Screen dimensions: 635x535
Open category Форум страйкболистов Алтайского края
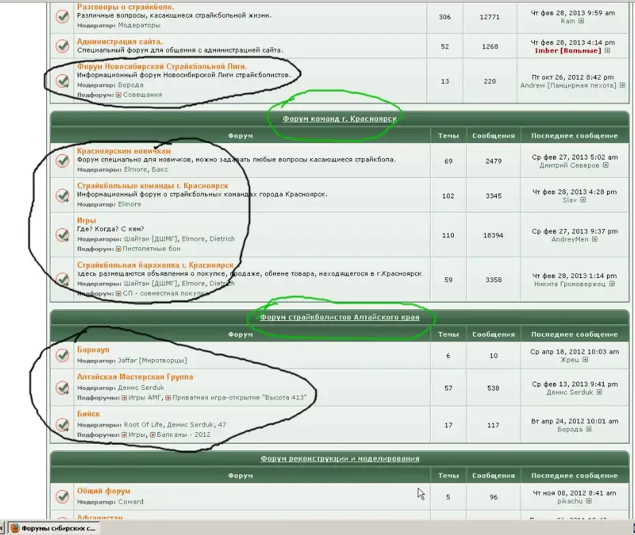pos(339,318)
